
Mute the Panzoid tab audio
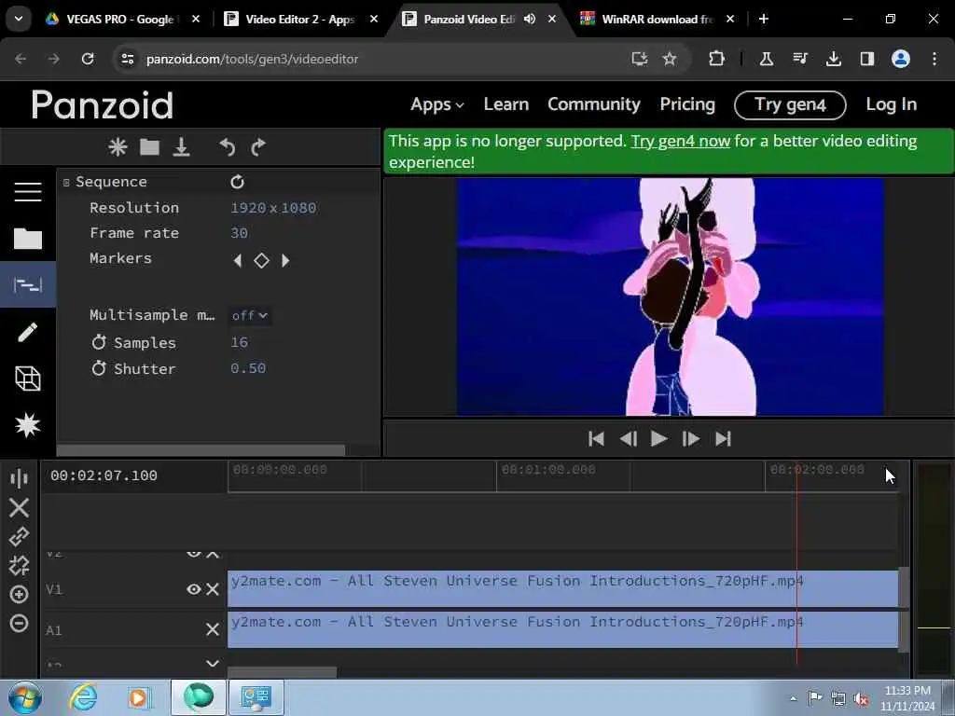[530, 19]
